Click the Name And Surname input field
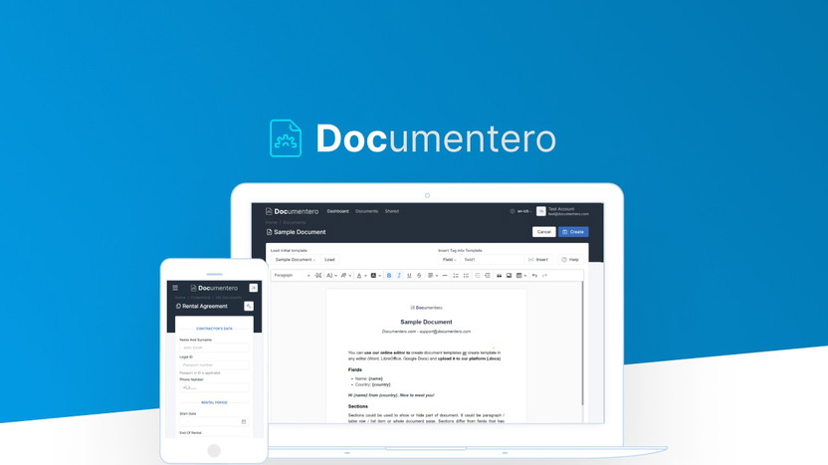 (214, 348)
